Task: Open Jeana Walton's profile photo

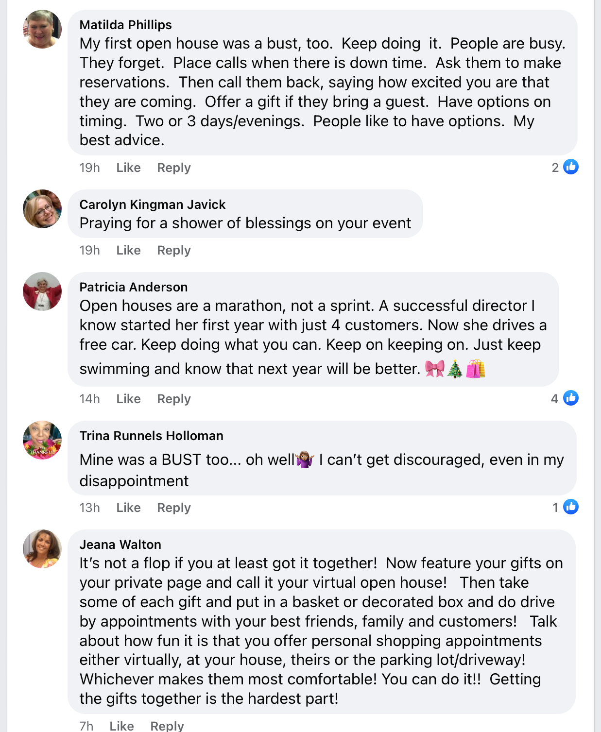Action: (42, 549)
